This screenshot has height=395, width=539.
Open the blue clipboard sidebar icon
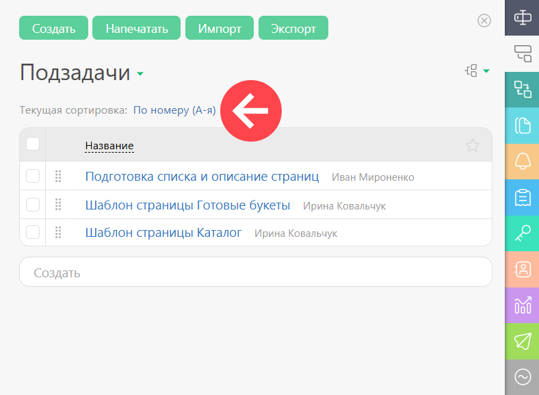tap(522, 197)
